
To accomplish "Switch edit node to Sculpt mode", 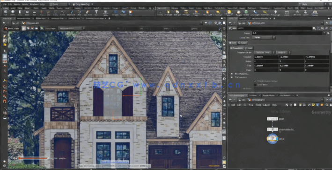I will pos(243,43).
